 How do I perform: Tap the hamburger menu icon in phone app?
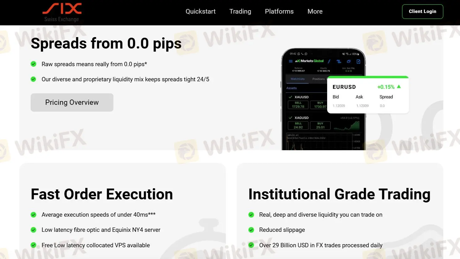pyautogui.click(x=291, y=61)
